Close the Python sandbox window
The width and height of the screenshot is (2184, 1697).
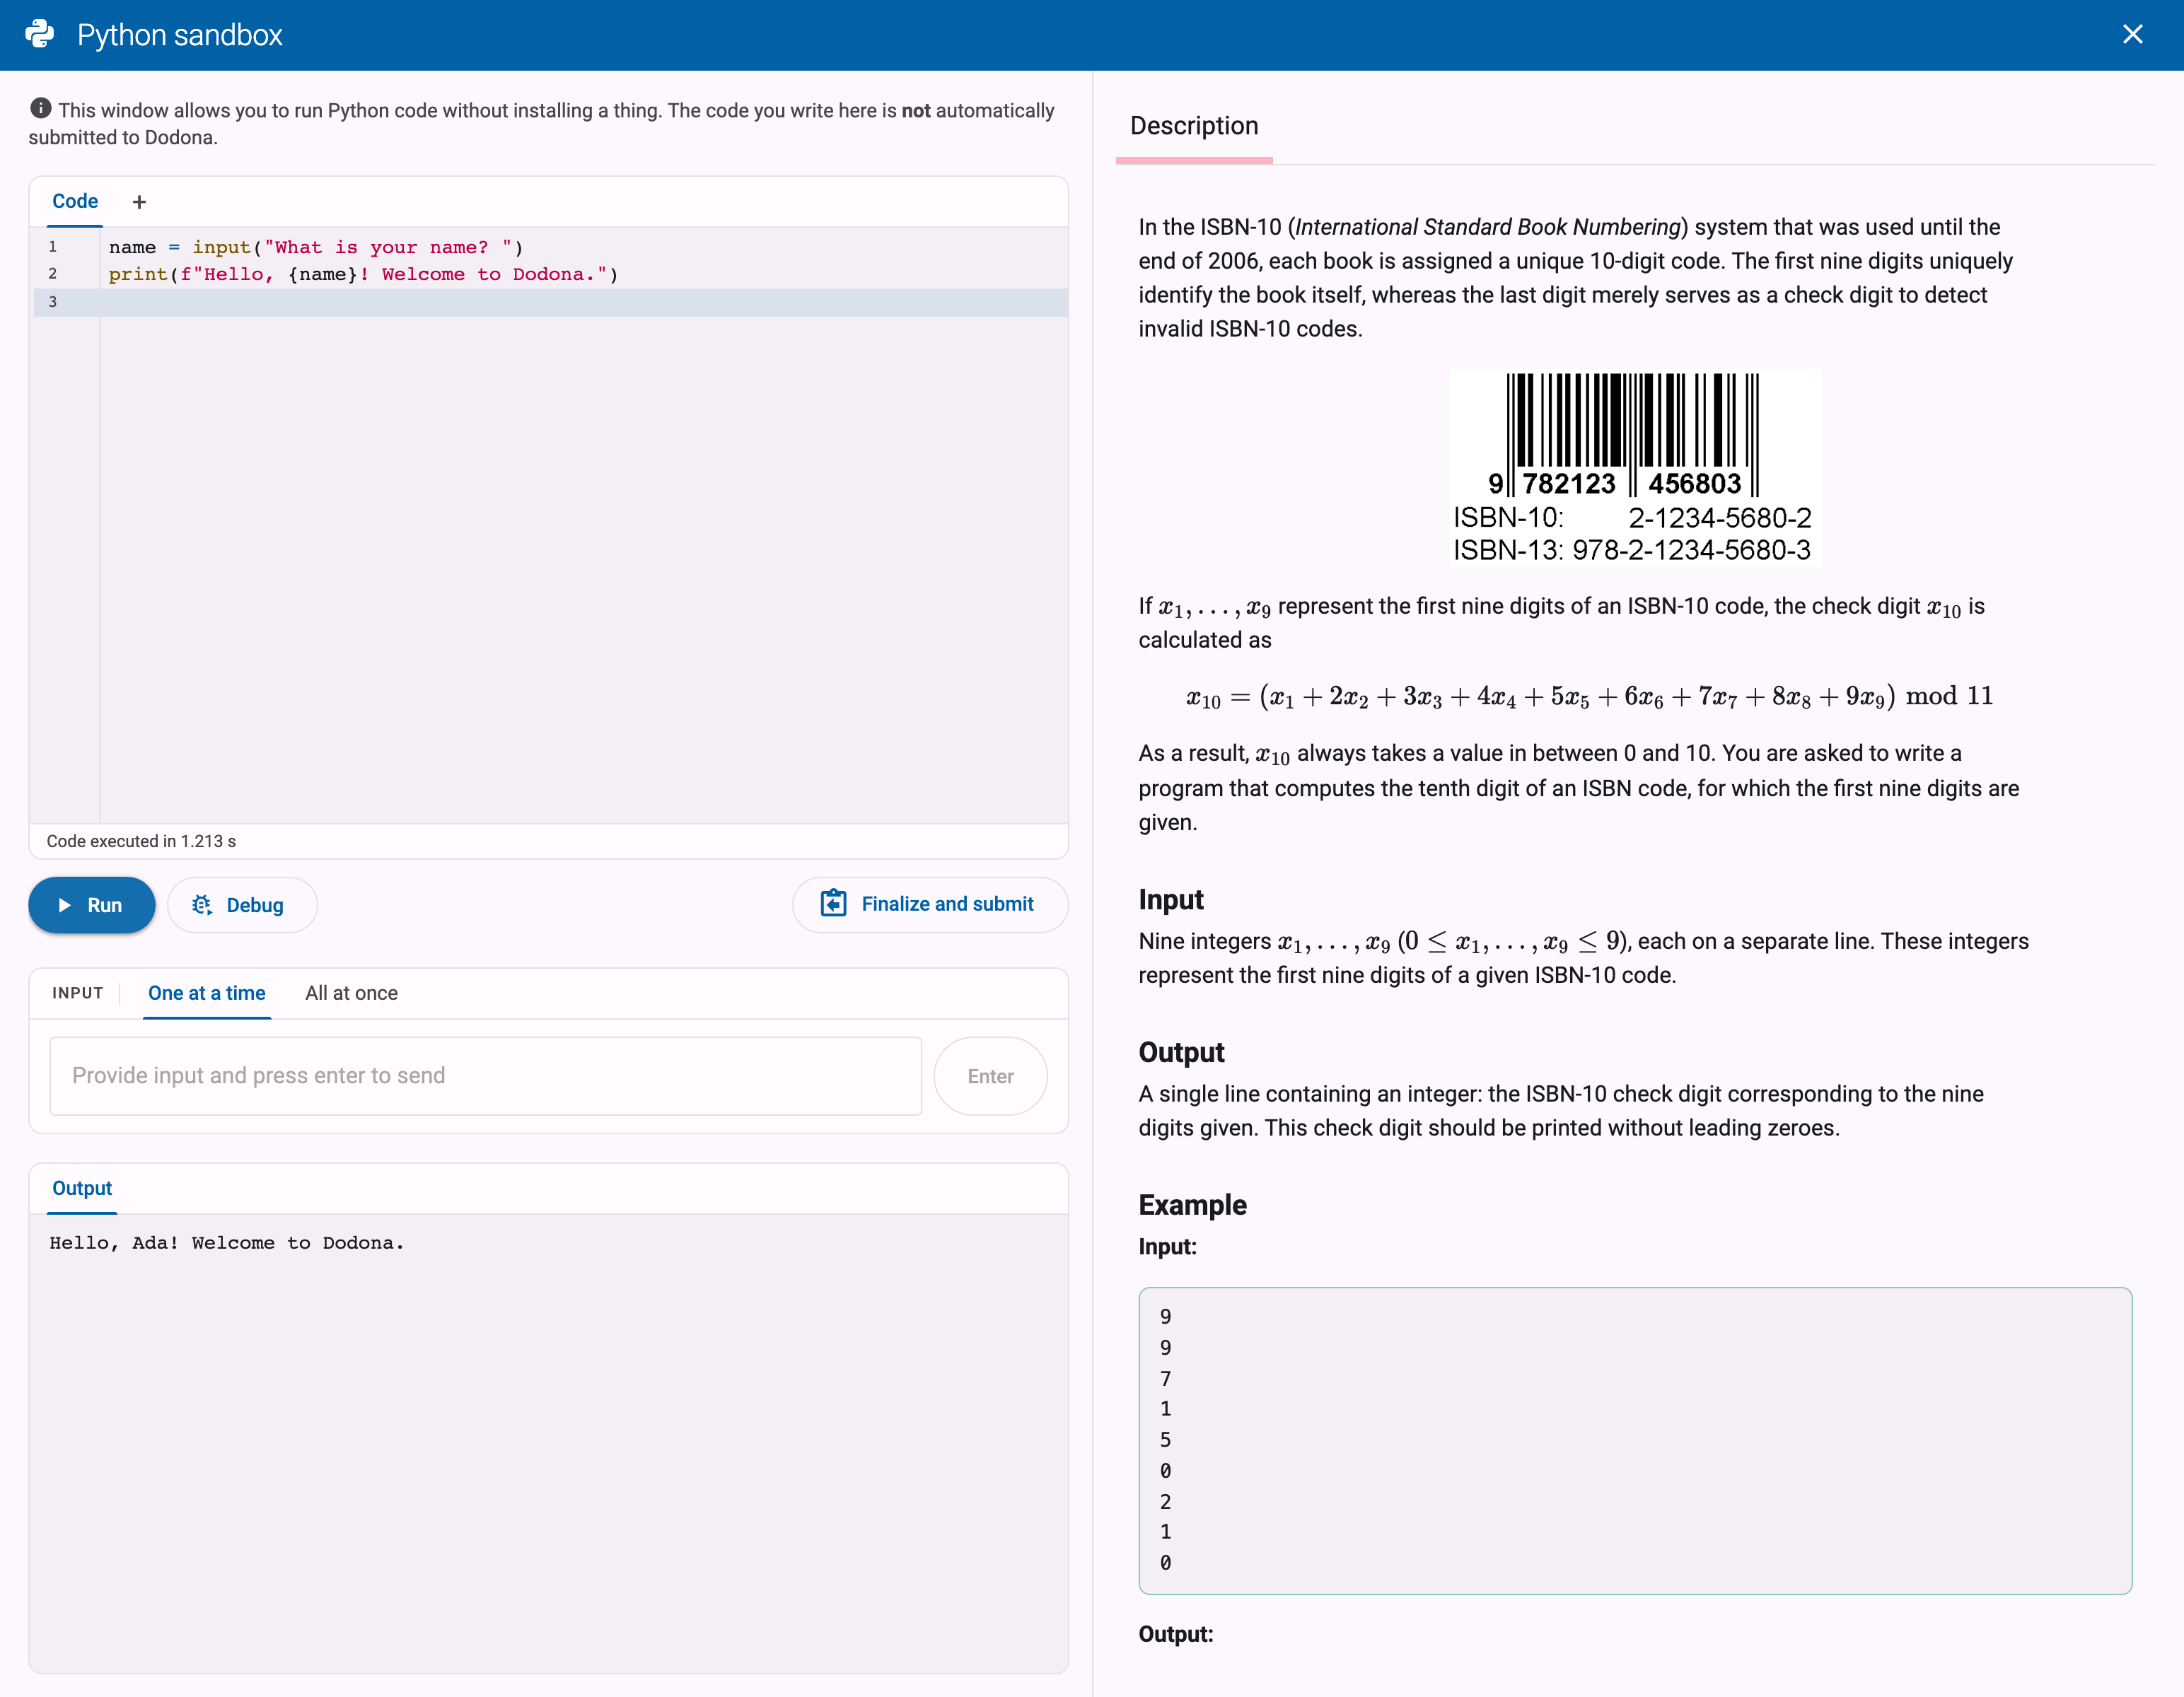[x=2132, y=34]
